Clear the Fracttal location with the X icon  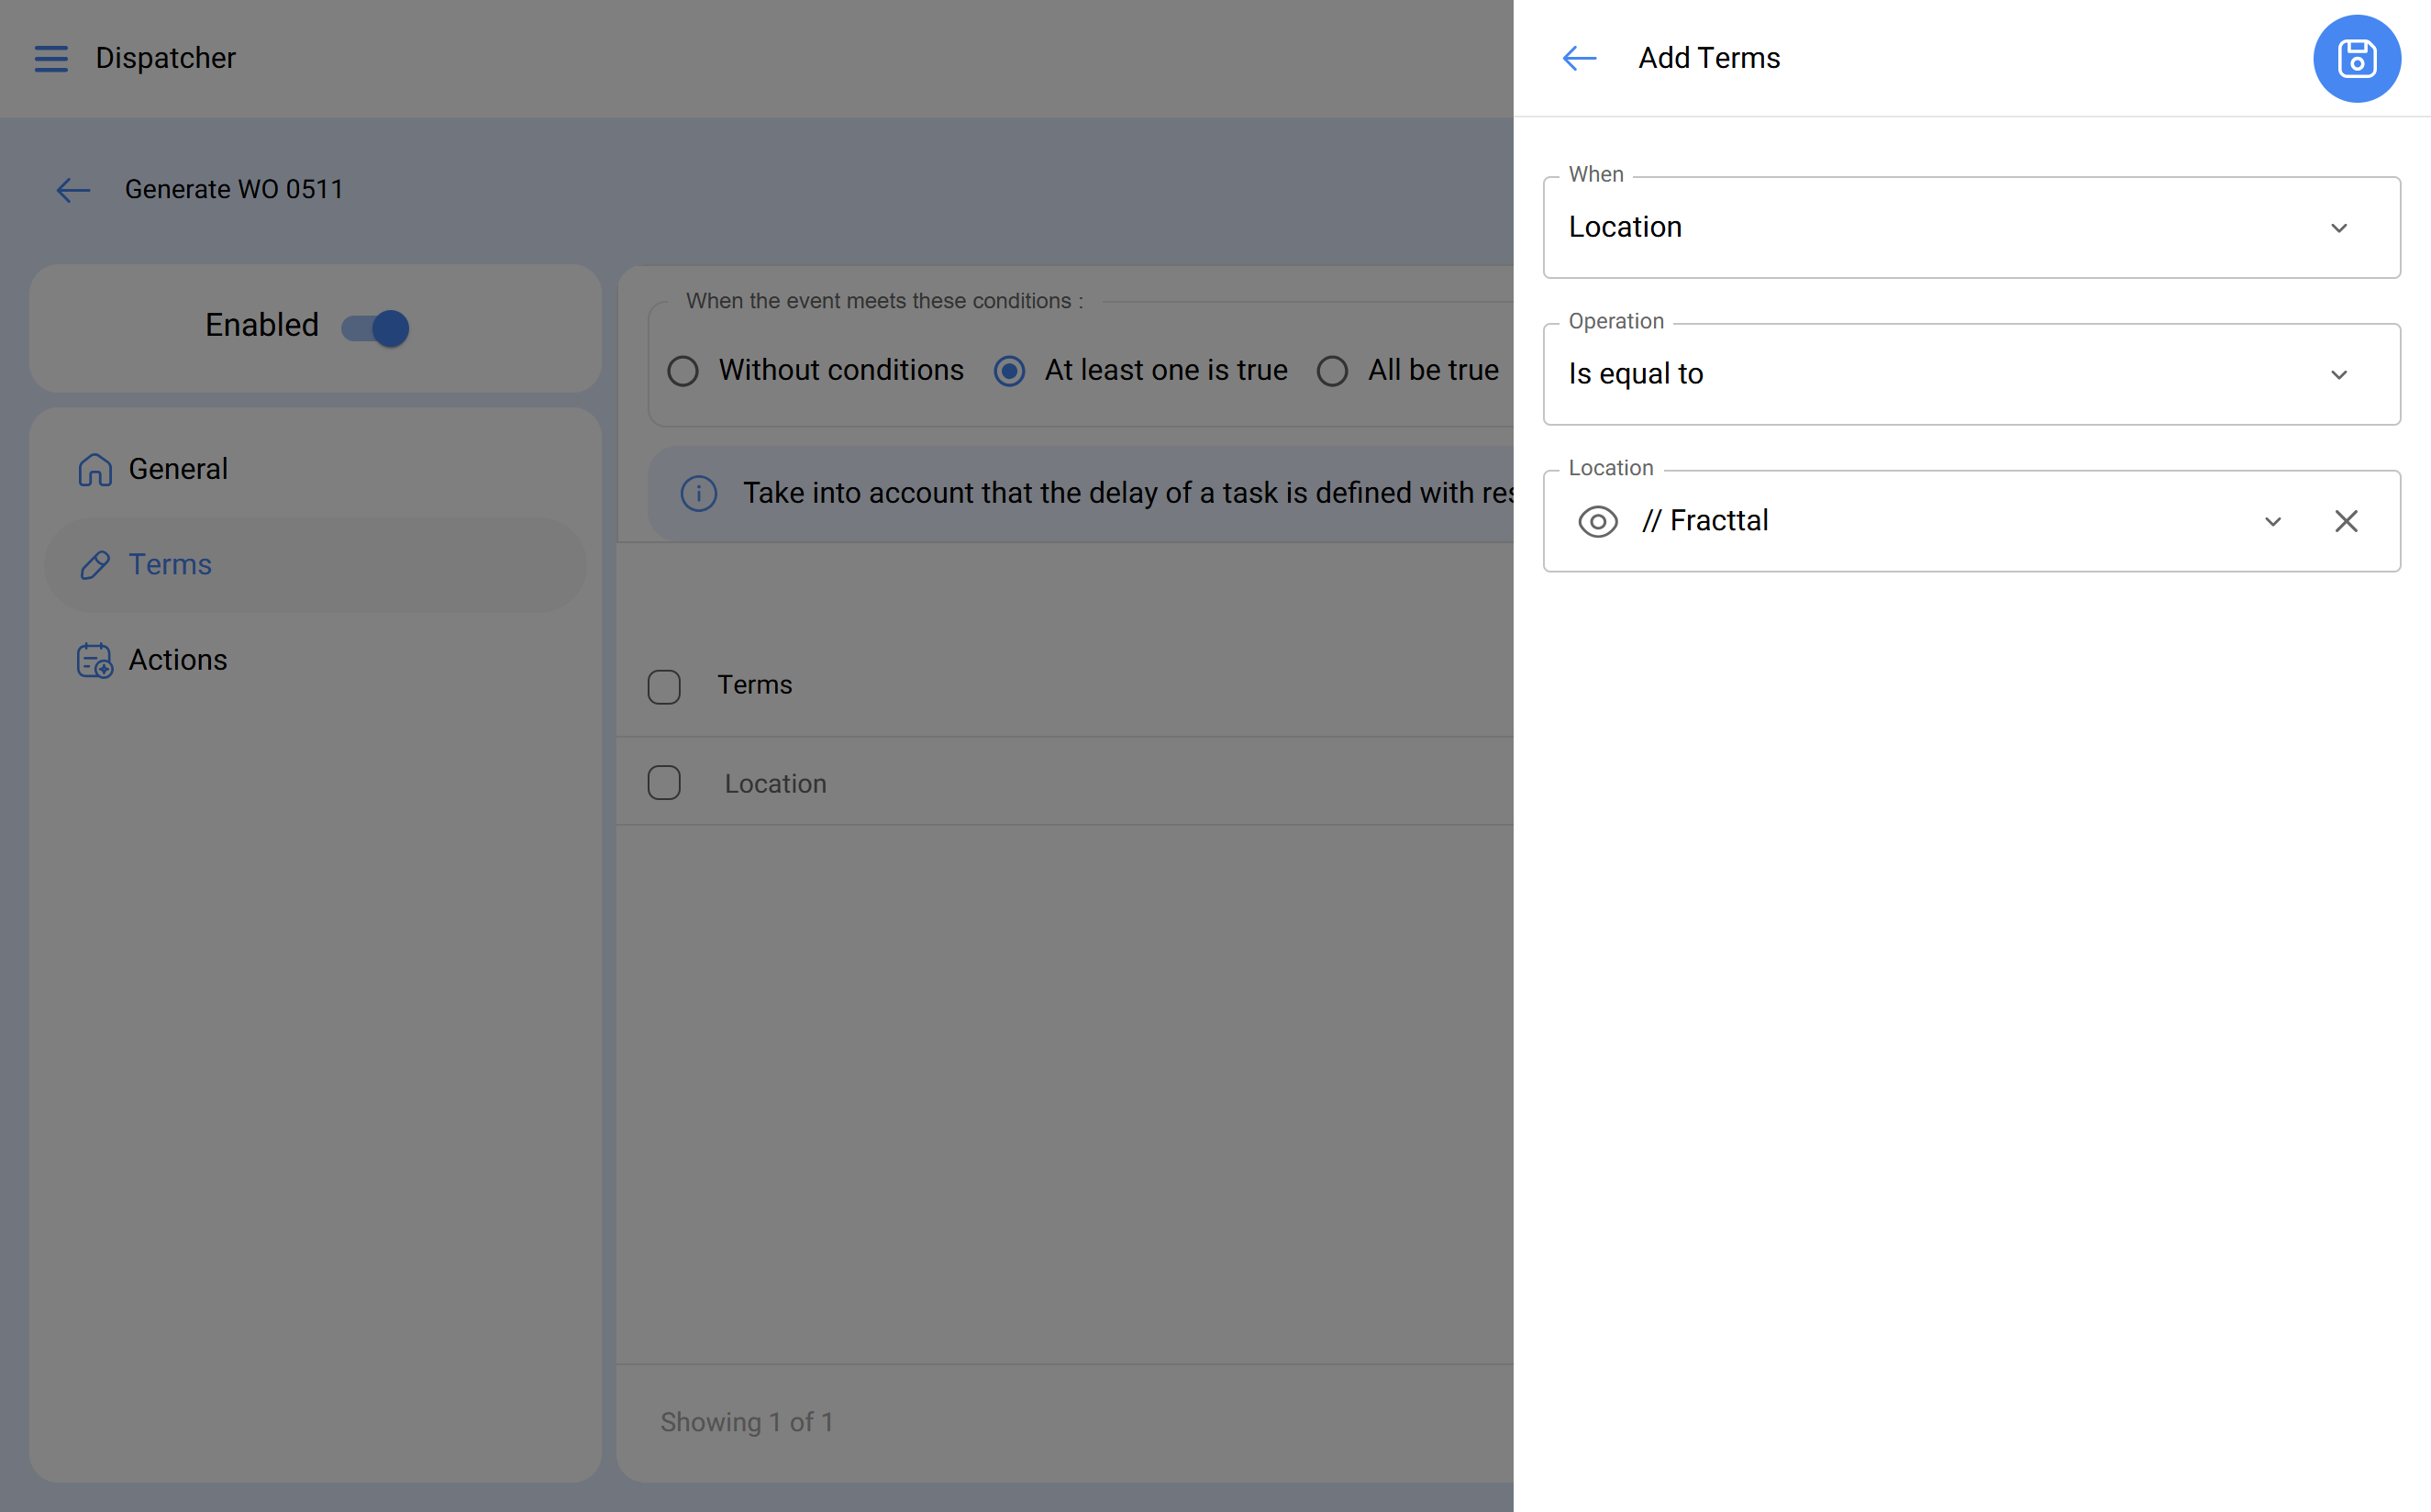click(2346, 521)
